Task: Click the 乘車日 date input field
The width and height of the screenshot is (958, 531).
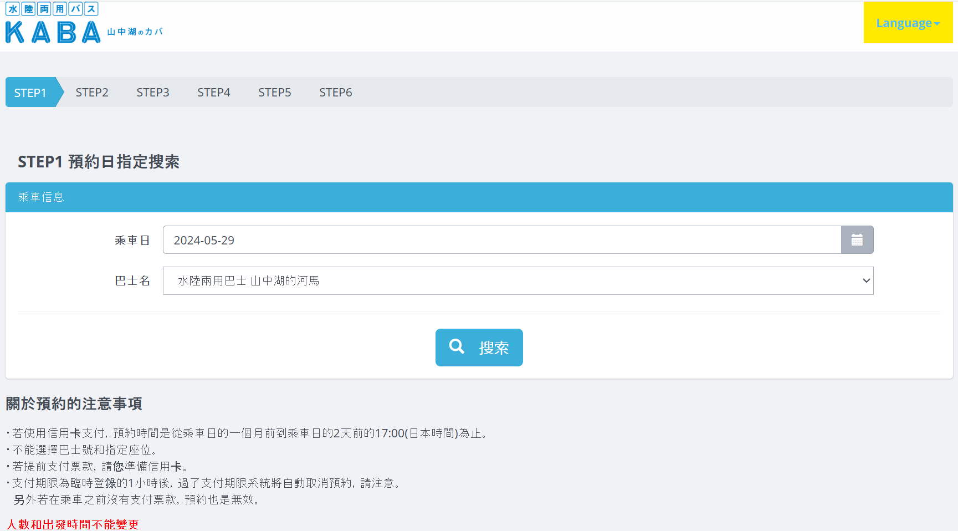Action: point(502,240)
